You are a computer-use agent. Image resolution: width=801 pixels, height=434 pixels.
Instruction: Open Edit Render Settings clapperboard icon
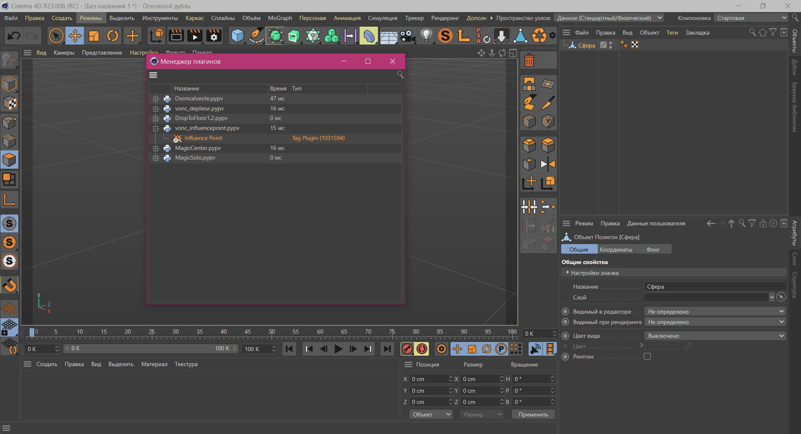tap(214, 36)
